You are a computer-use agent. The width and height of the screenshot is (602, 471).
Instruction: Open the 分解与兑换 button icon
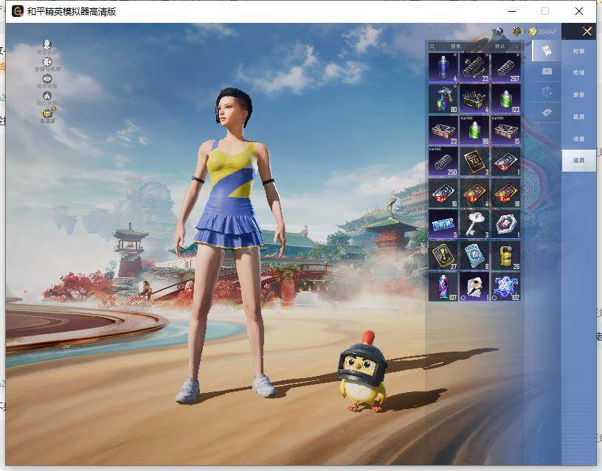click(46, 62)
